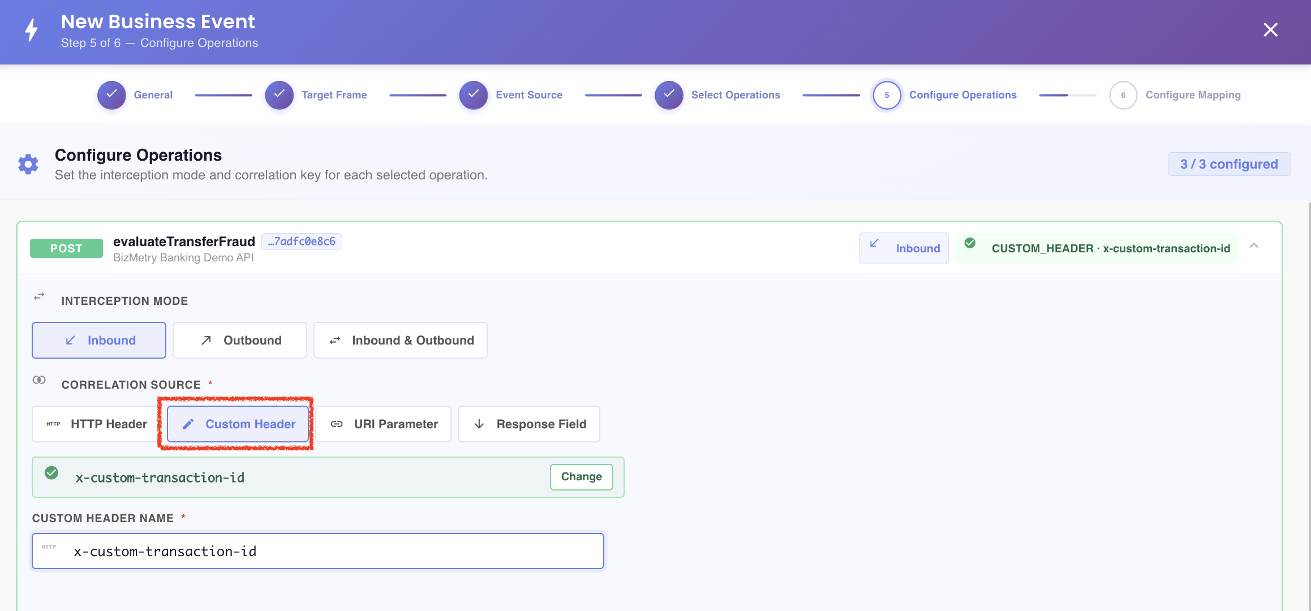Click the Change button
This screenshot has height=611, width=1311.
pyautogui.click(x=581, y=477)
